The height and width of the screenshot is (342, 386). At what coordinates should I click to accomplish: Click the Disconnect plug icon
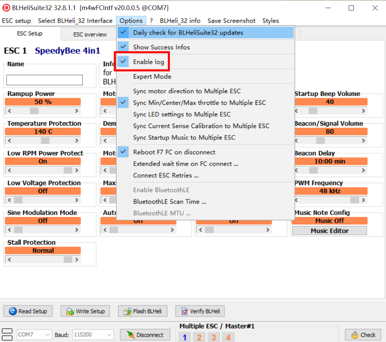pos(131,335)
